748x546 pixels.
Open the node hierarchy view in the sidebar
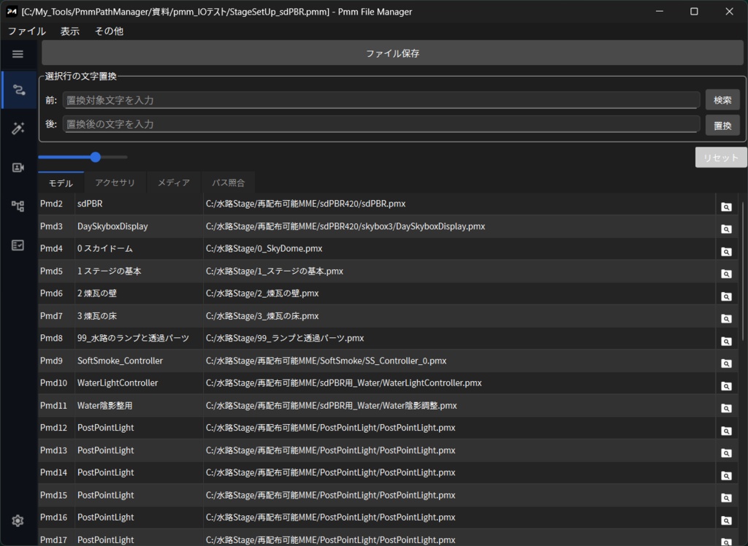(18, 207)
